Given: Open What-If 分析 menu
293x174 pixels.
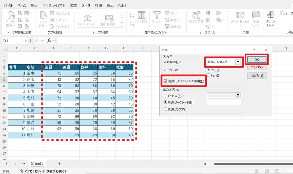Looking at the screenshot, I should point(240,19).
